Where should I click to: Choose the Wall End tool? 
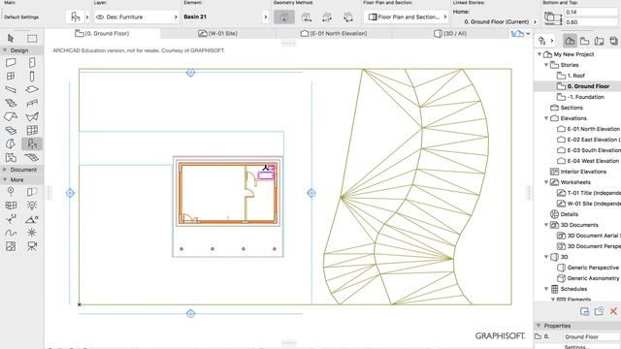[32, 192]
